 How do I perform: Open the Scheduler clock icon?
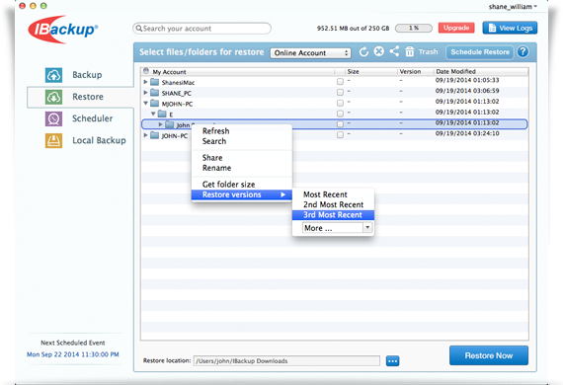pos(53,118)
